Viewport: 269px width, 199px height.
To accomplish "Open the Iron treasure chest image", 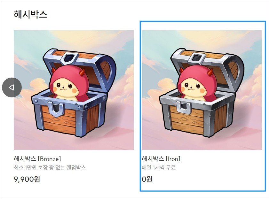I will coord(202,90).
